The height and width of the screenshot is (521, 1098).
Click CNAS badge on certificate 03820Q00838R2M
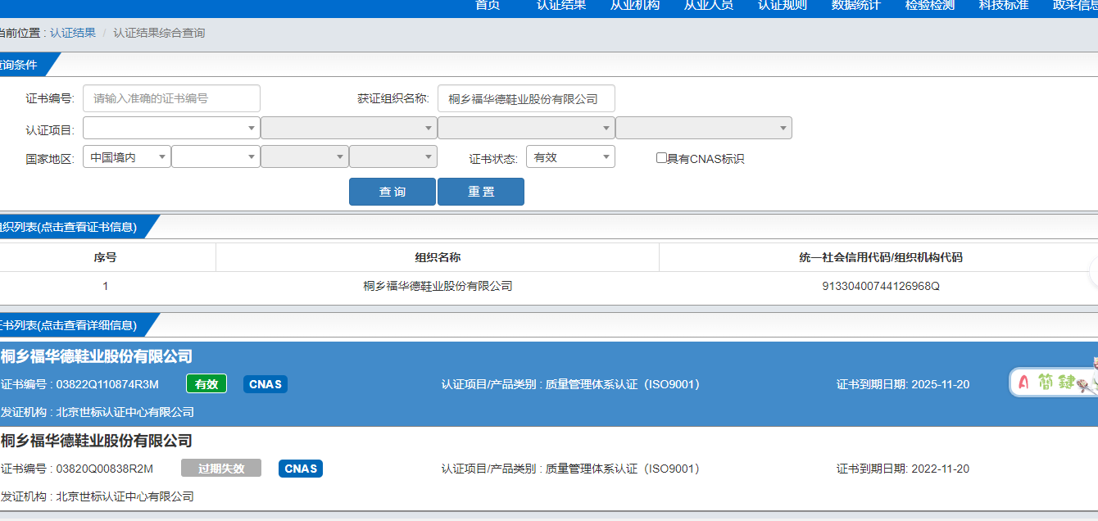pyautogui.click(x=301, y=469)
